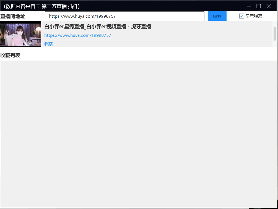The height and width of the screenshot is (209, 278).
Task: Minimize the player window
Action: (x=248, y=6)
